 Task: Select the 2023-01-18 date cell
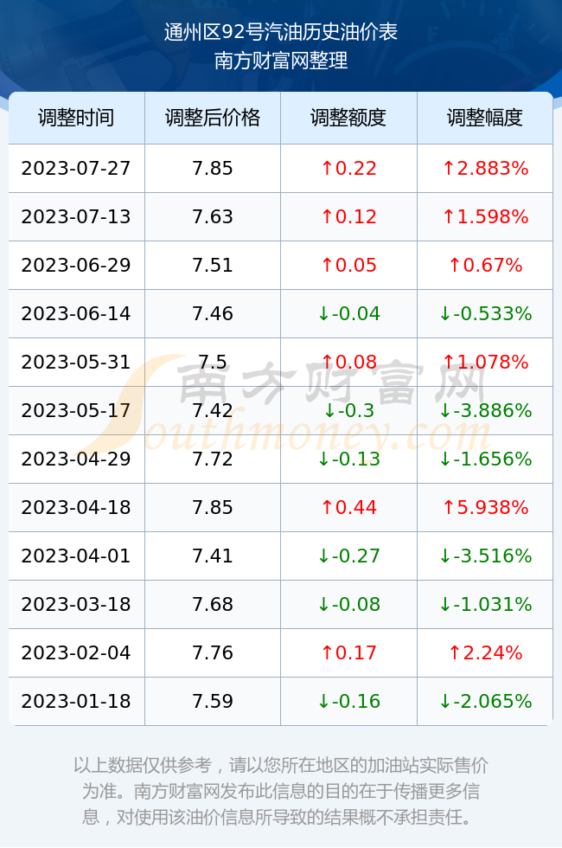click(76, 702)
